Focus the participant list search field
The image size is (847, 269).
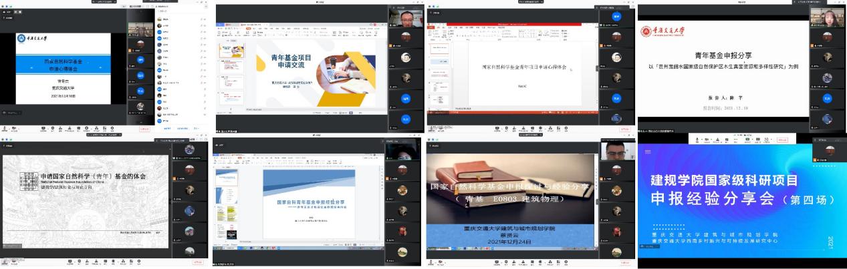coord(182,11)
